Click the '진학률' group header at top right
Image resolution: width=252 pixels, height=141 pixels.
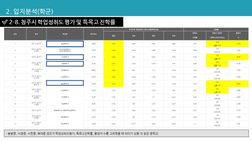(216, 30)
